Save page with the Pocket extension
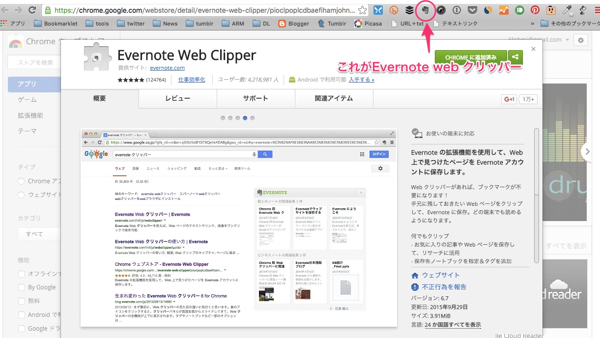 pos(472,10)
